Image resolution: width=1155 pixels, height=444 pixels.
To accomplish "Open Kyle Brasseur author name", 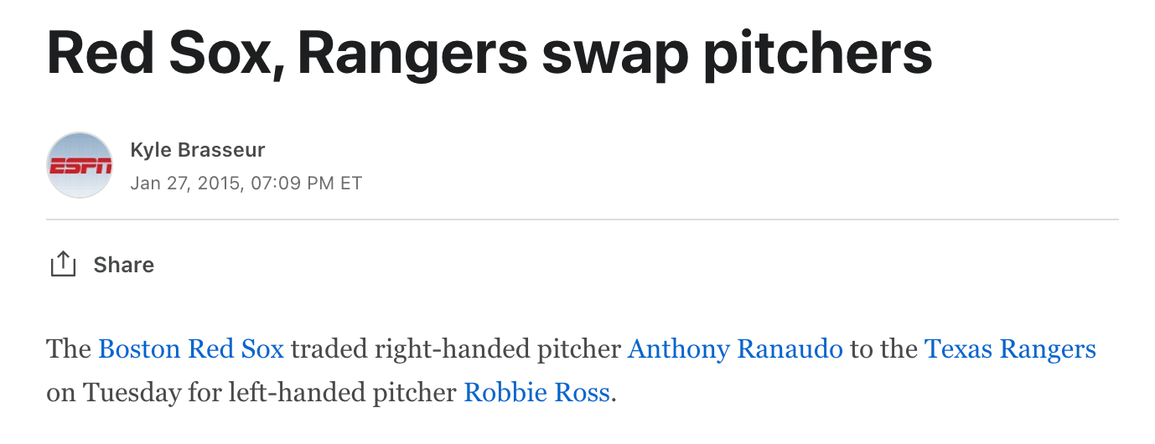I will 198,150.
